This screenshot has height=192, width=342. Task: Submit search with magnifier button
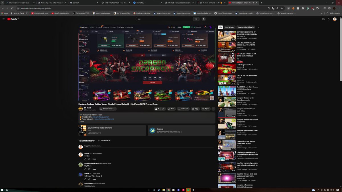[x=196, y=19]
